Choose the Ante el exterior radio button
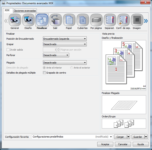This screenshot has height=150, width=152. (71, 68)
